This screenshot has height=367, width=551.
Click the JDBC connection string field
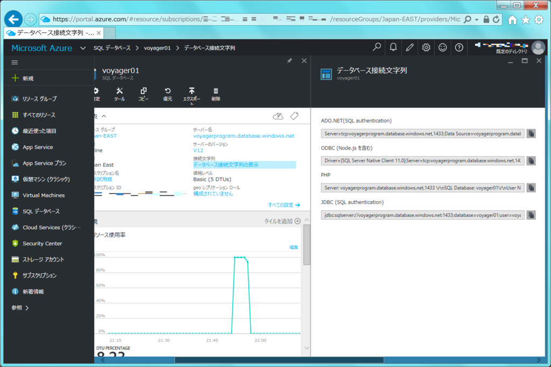tap(422, 215)
